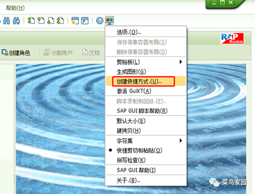Select 选项(O) from the menu
255x194 pixels.
click(146, 32)
